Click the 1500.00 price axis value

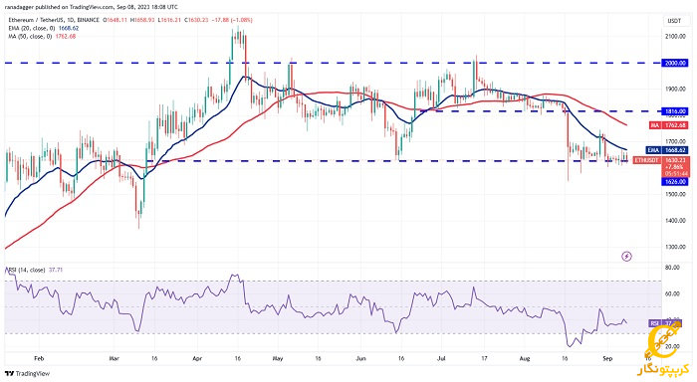tap(675, 194)
